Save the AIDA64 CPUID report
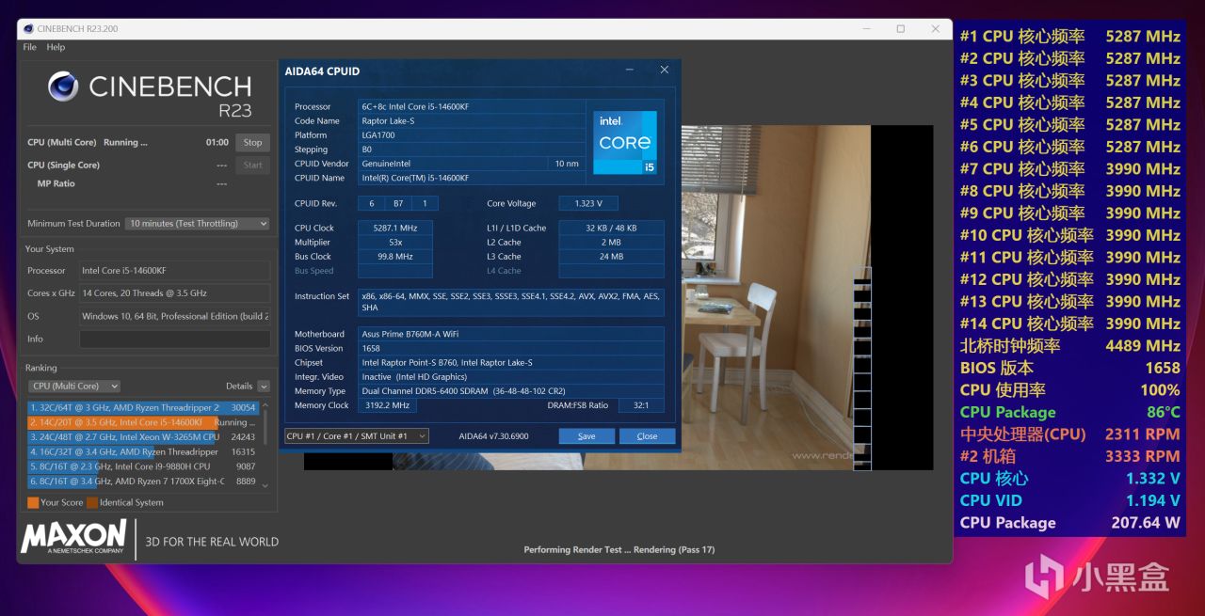1205x616 pixels. pyautogui.click(x=586, y=436)
